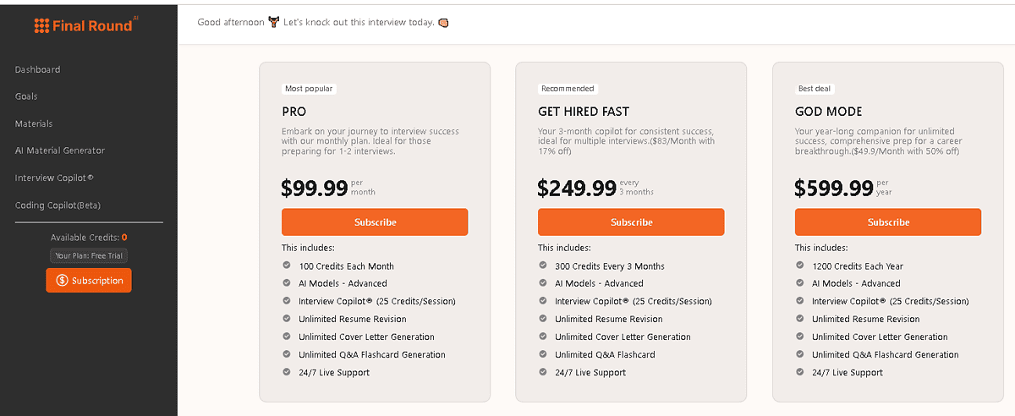
Task: Subscribe to the GOD MODE plan
Action: point(888,222)
